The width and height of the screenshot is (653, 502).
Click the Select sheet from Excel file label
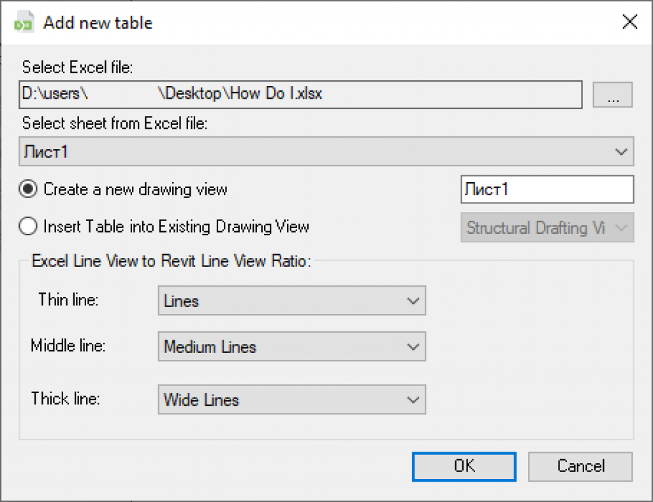pyautogui.click(x=115, y=124)
